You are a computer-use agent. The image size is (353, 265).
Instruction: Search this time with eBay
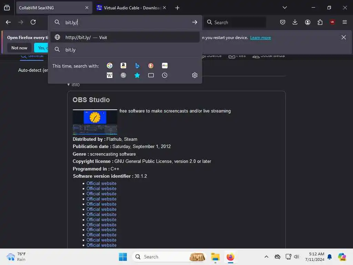click(164, 66)
